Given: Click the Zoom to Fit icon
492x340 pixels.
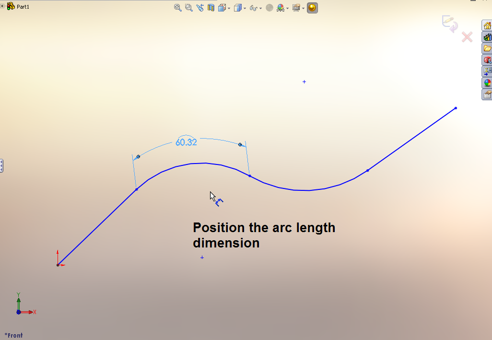Looking at the screenshot, I should 177,8.
